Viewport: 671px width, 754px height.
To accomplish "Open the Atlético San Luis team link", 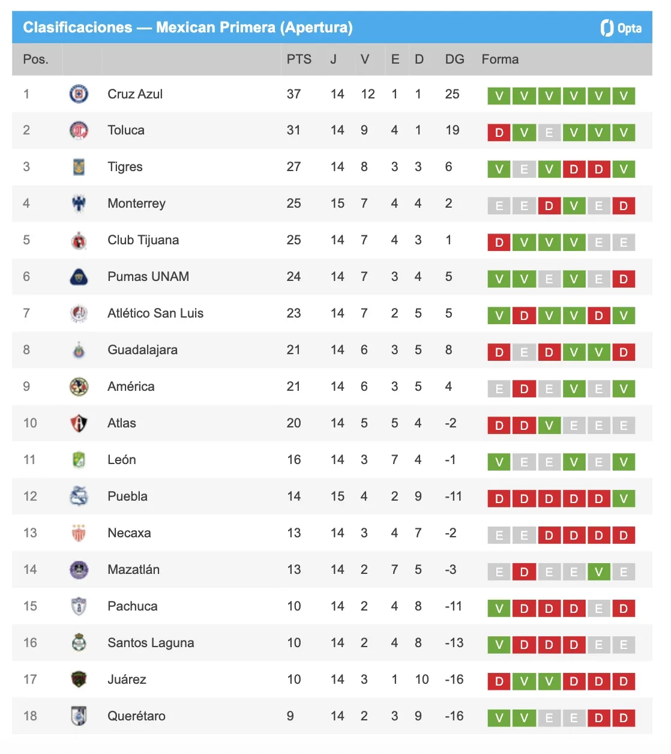I will (x=155, y=313).
